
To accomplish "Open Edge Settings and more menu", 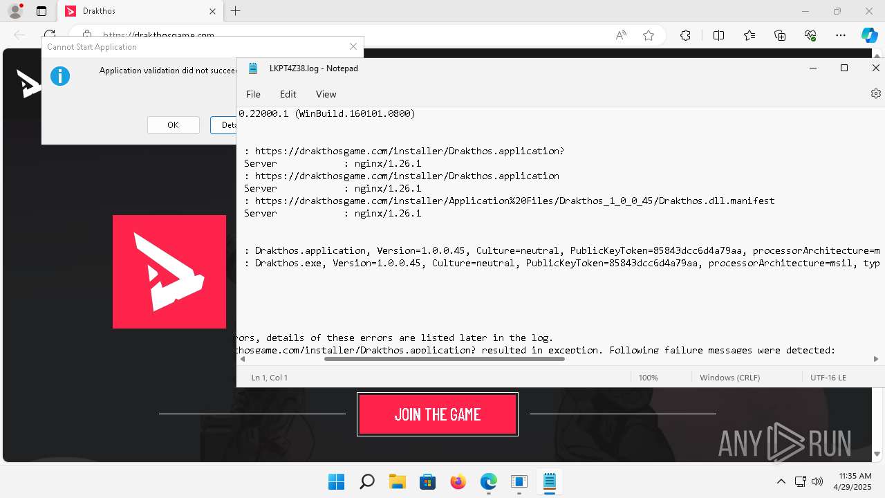I will pyautogui.click(x=841, y=35).
